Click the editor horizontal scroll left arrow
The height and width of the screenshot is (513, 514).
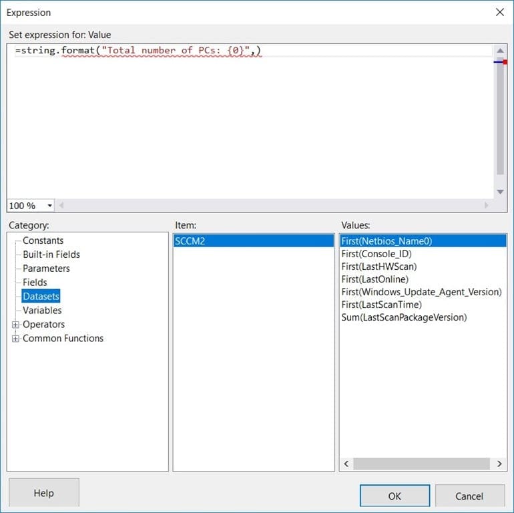[61, 206]
